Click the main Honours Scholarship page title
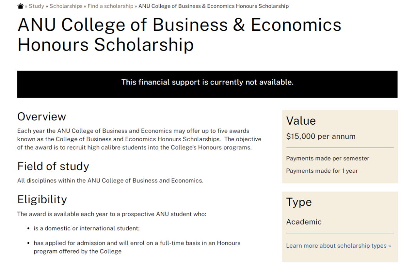 (179, 35)
